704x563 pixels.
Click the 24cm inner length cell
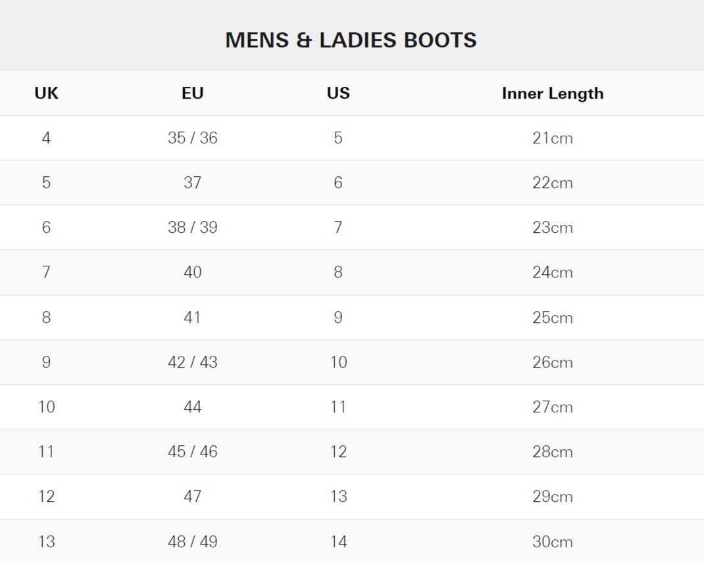pyautogui.click(x=552, y=272)
